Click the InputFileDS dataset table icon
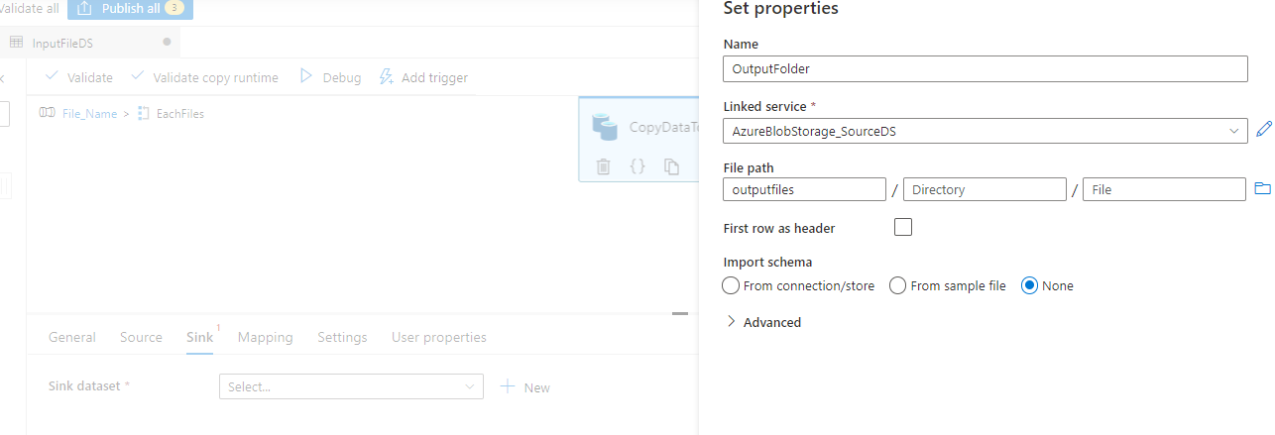The width and height of the screenshot is (1275, 435). point(16,42)
